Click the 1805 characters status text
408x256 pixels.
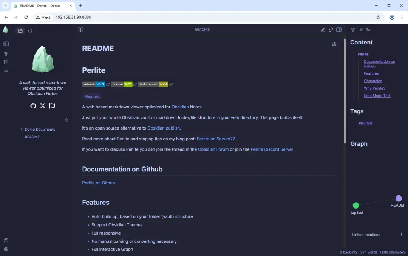point(393,252)
